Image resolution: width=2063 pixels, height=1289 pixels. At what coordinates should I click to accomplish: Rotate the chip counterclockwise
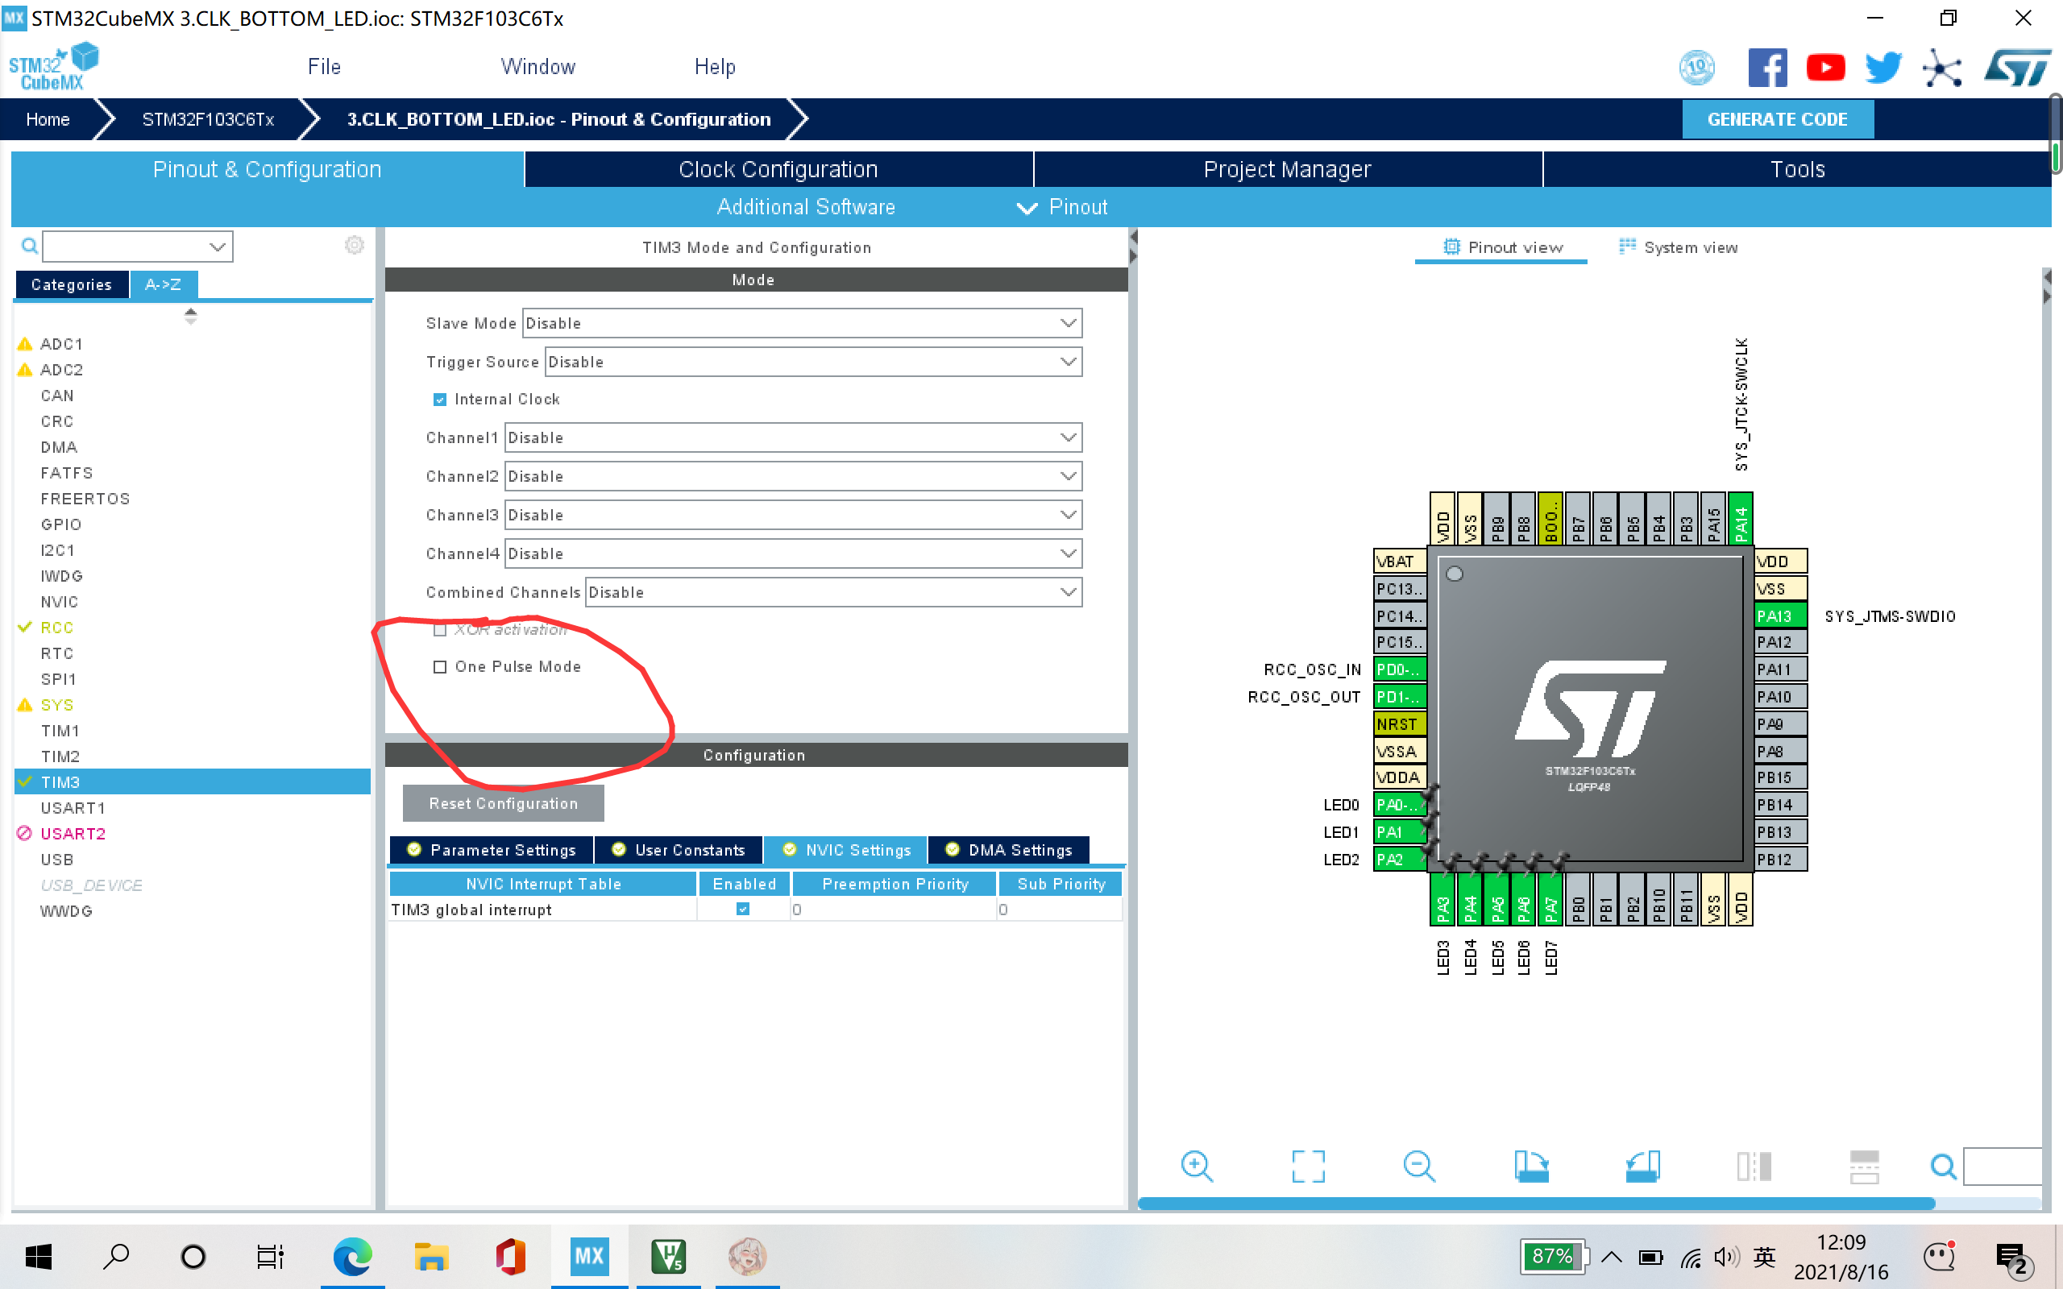pos(1642,1167)
